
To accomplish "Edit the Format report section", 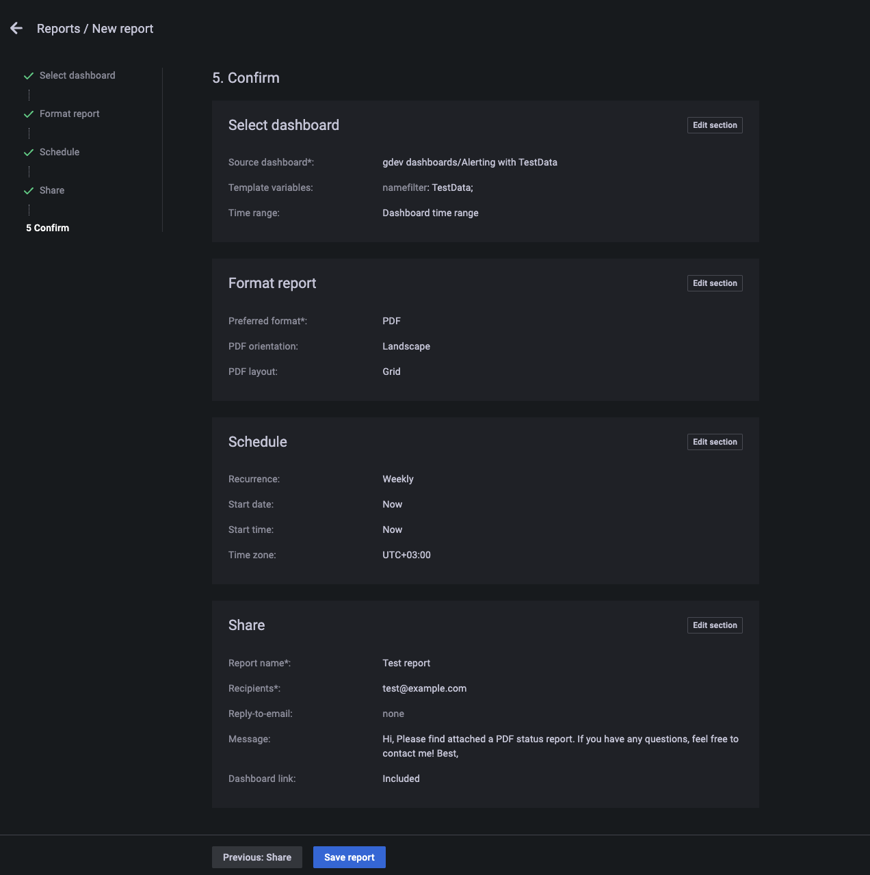I will point(715,283).
